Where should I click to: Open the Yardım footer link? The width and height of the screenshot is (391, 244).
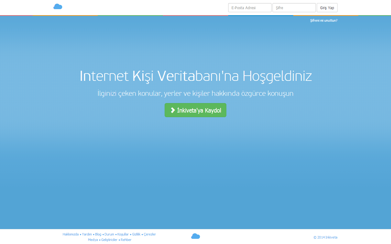pos(87,234)
